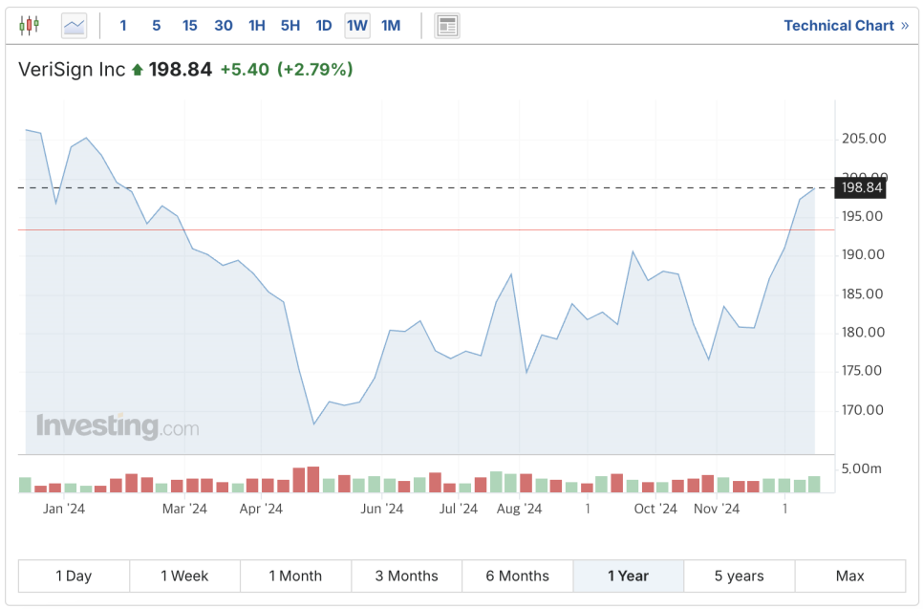Select the 1 Week range tab
Image resolution: width=923 pixels, height=609 pixels.
coord(184,576)
